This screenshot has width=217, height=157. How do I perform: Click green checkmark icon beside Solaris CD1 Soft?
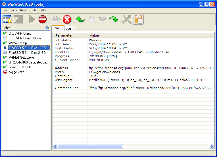[5, 67]
